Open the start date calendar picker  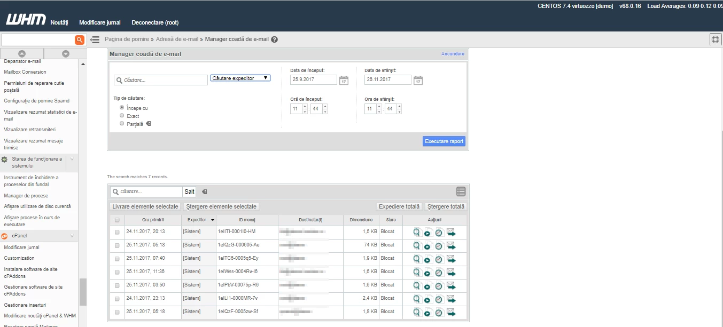point(344,80)
